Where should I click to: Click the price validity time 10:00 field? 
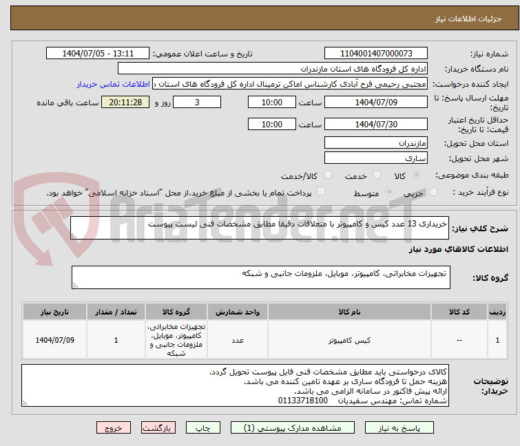[271, 125]
